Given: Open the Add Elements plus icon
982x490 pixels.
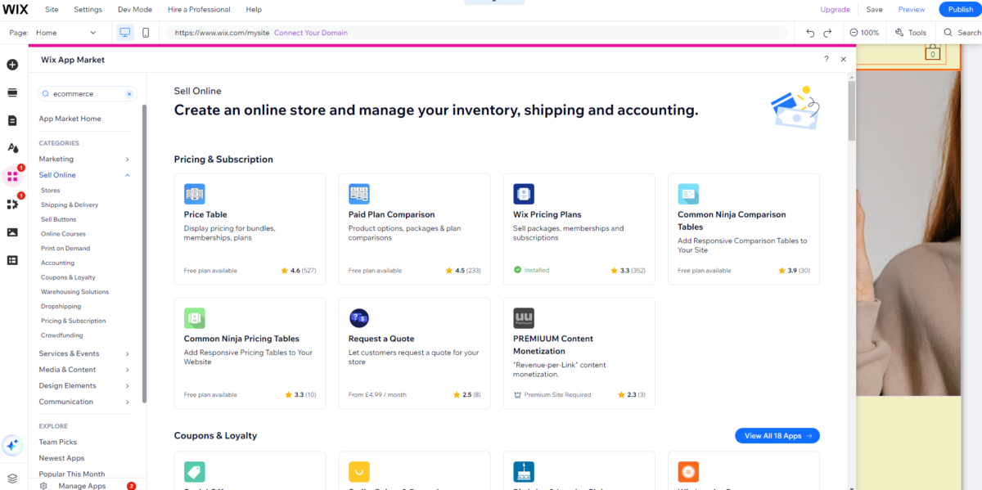Looking at the screenshot, I should pyautogui.click(x=12, y=65).
